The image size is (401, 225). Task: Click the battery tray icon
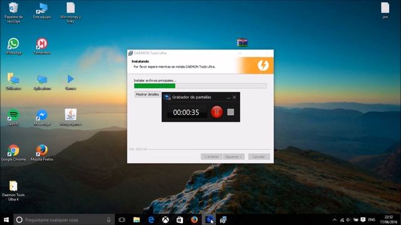point(356,219)
